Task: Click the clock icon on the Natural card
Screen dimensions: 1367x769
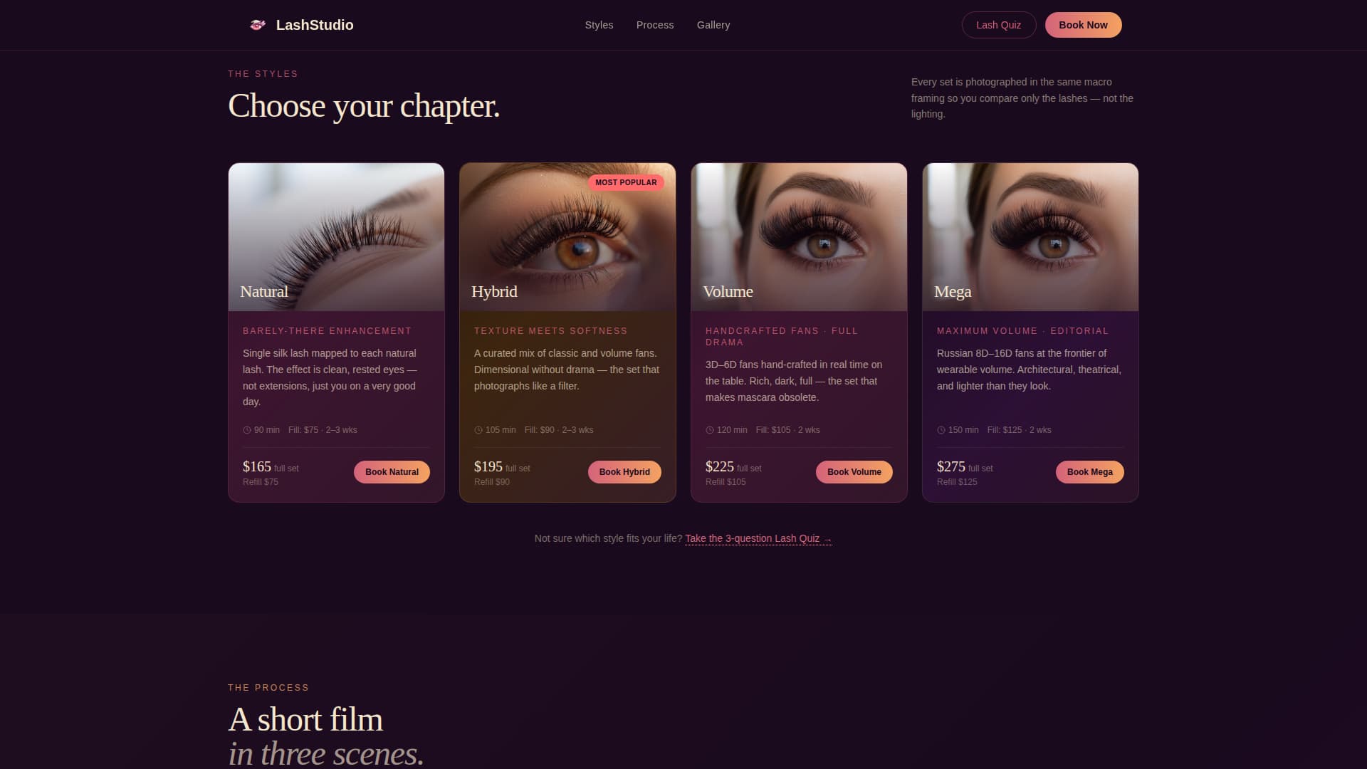Action: pos(247,430)
